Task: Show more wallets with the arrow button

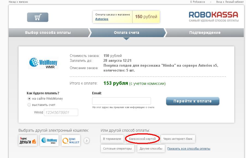Action: point(87,141)
